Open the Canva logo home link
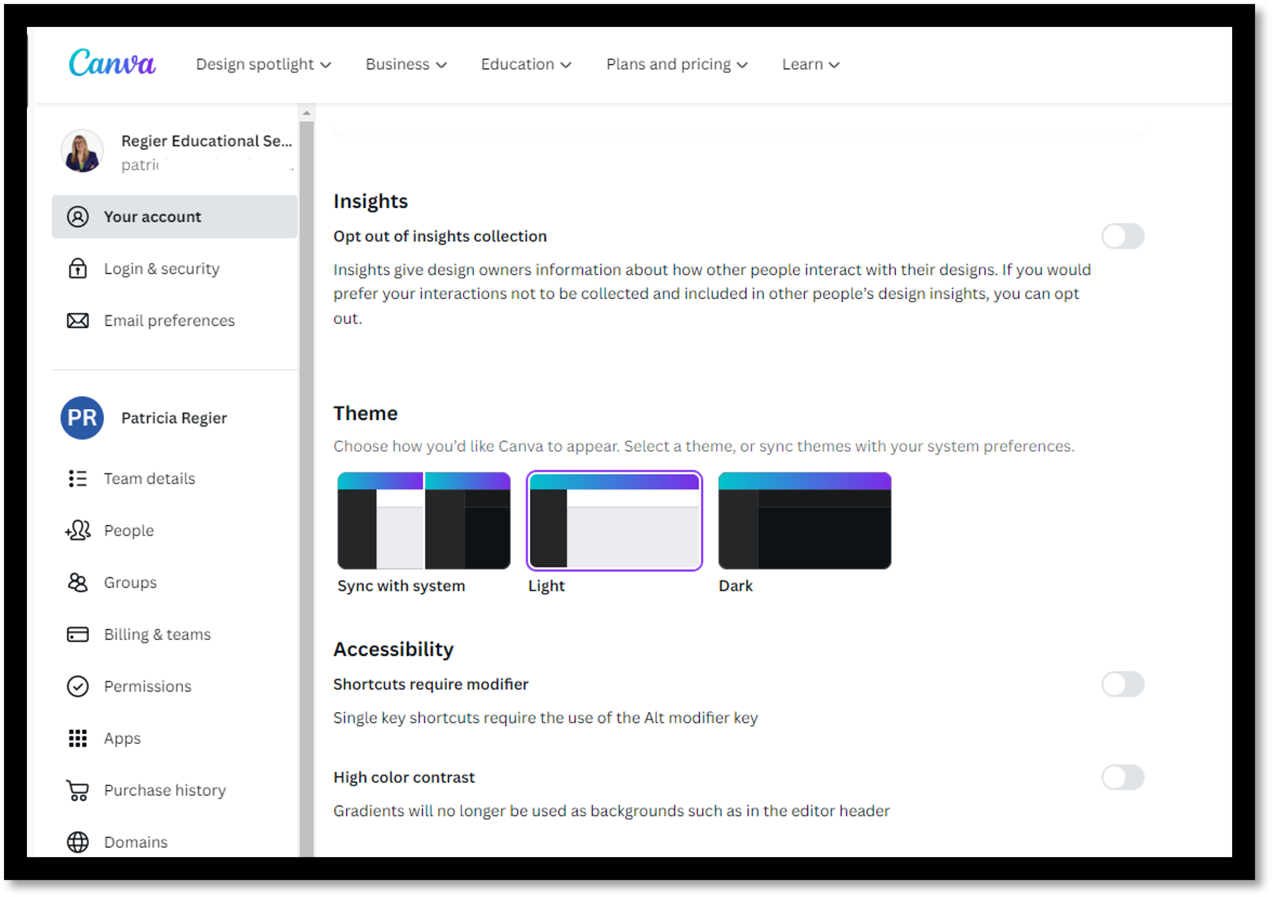 [x=112, y=63]
